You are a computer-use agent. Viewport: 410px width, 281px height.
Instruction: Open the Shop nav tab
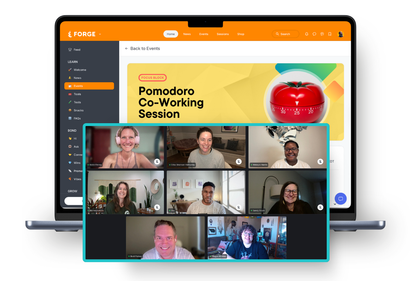pos(241,34)
